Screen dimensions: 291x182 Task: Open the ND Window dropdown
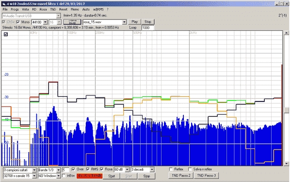(x=59, y=176)
